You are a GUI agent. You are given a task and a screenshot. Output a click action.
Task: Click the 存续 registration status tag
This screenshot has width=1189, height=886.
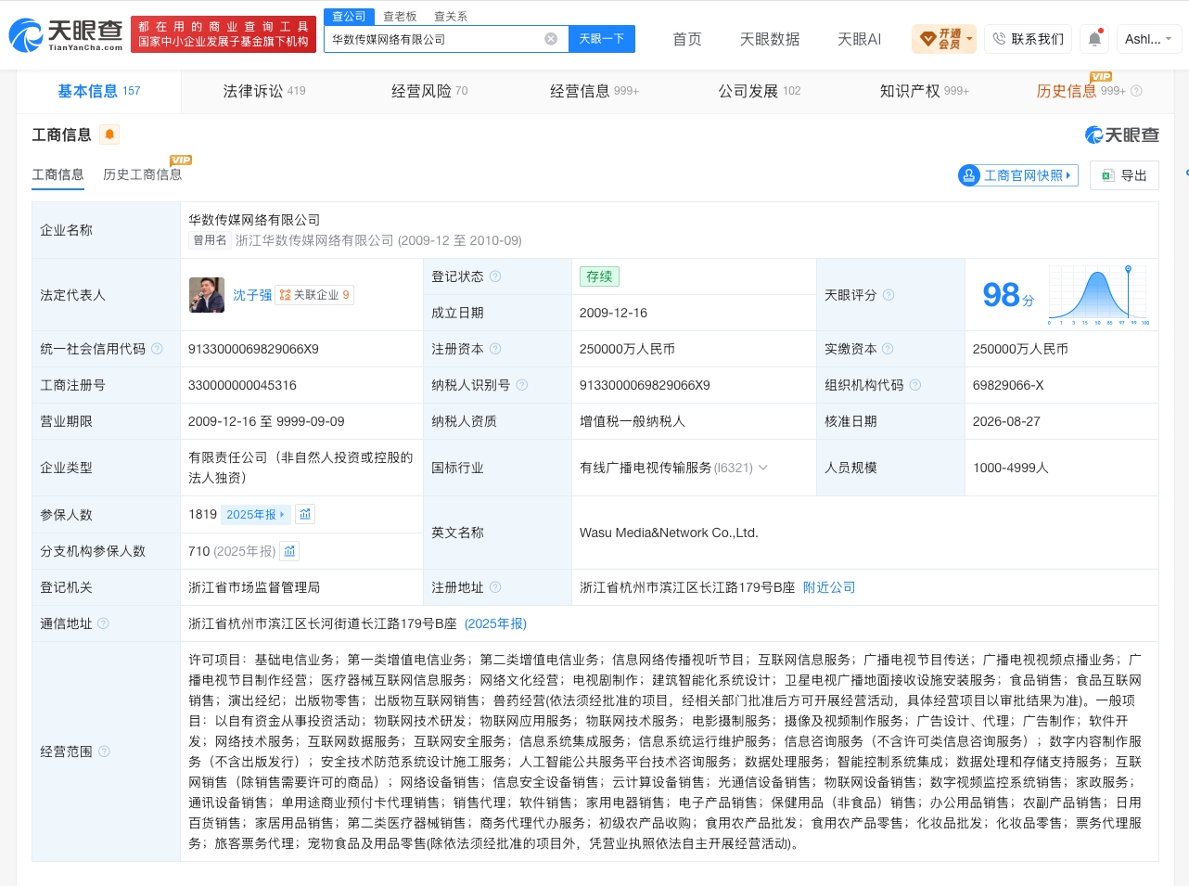[599, 276]
